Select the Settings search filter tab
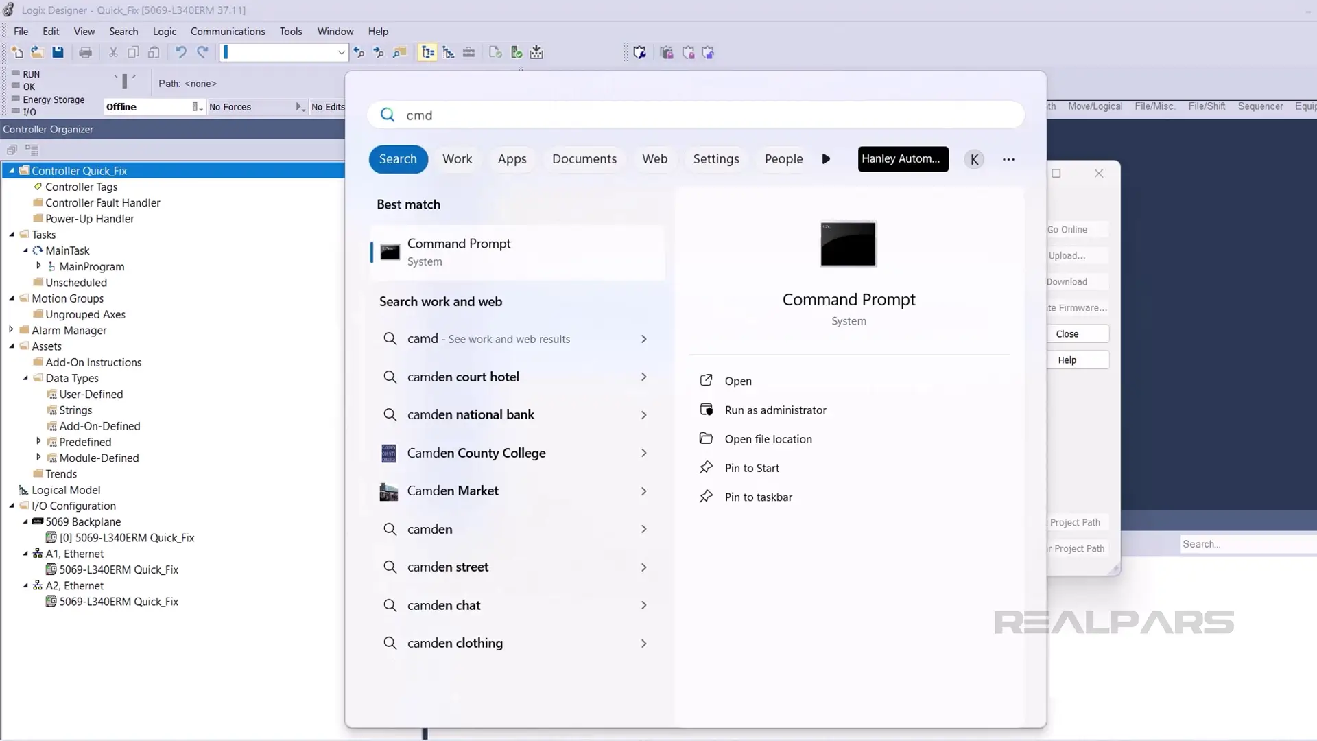 (x=716, y=159)
